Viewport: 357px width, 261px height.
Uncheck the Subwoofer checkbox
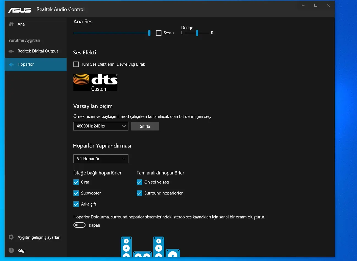click(76, 193)
